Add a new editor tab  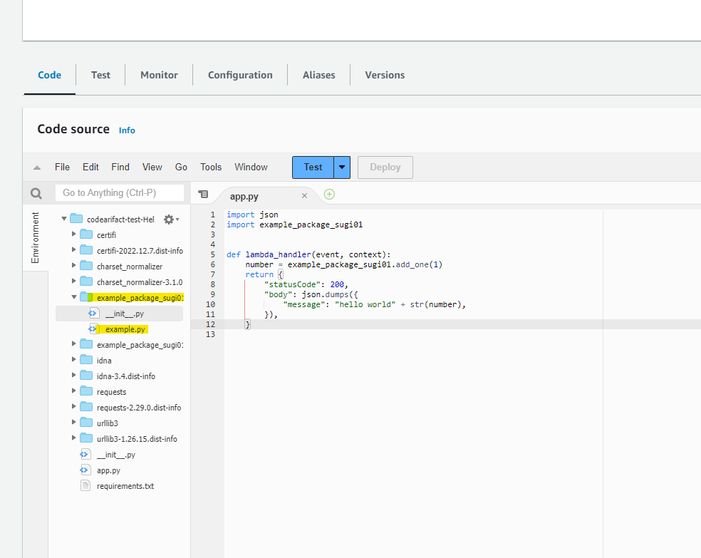point(330,195)
